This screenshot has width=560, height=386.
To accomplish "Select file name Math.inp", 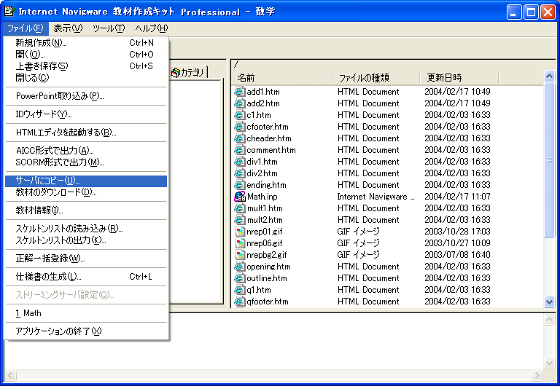I will pos(262,197).
